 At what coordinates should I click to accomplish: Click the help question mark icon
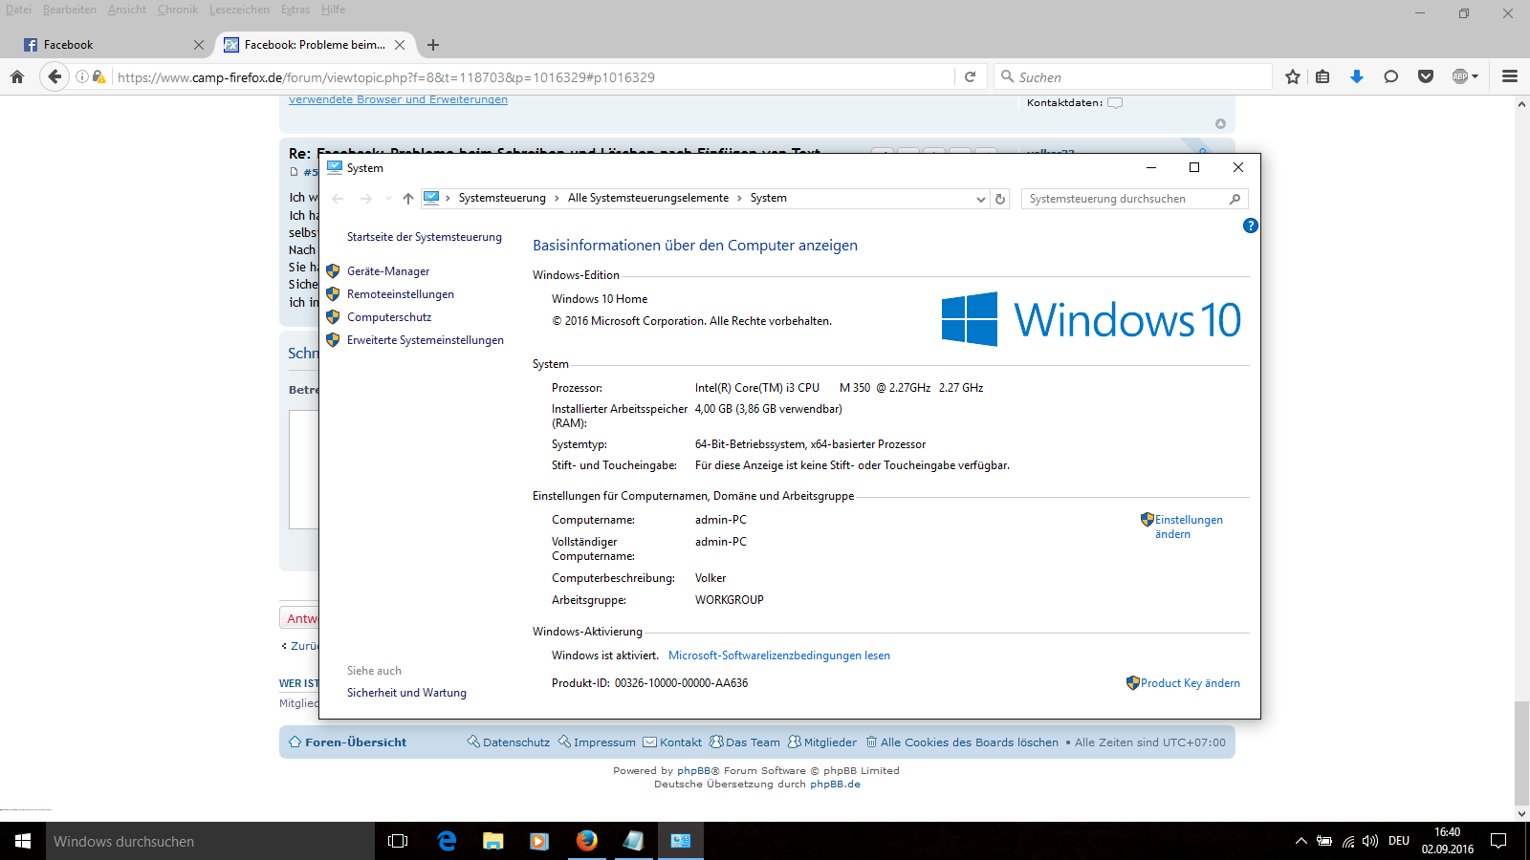[x=1250, y=226]
